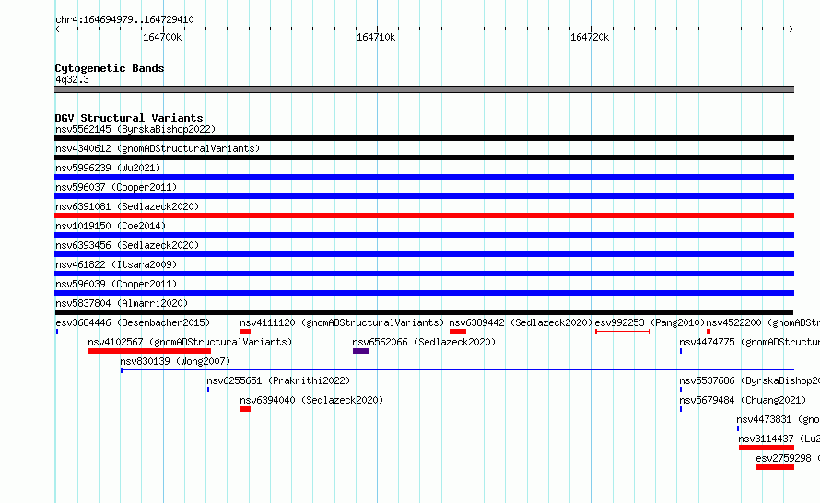Select the blue tick under nsv6255651
The width and height of the screenshot is (820, 503).
point(208,390)
